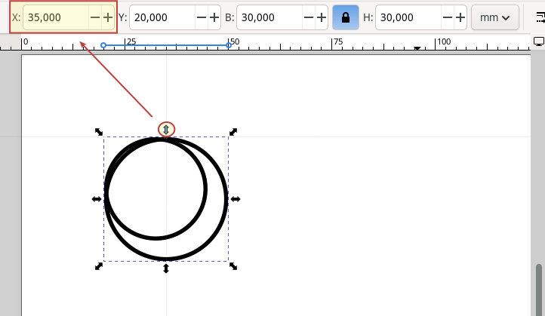Decrease X value with minus button
The height and width of the screenshot is (316, 545).
94,17
